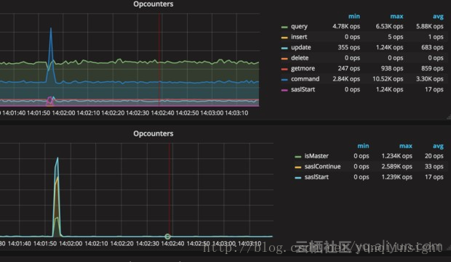
Task: Open color picker for the green isMaster swatch
Action: pos(298,157)
